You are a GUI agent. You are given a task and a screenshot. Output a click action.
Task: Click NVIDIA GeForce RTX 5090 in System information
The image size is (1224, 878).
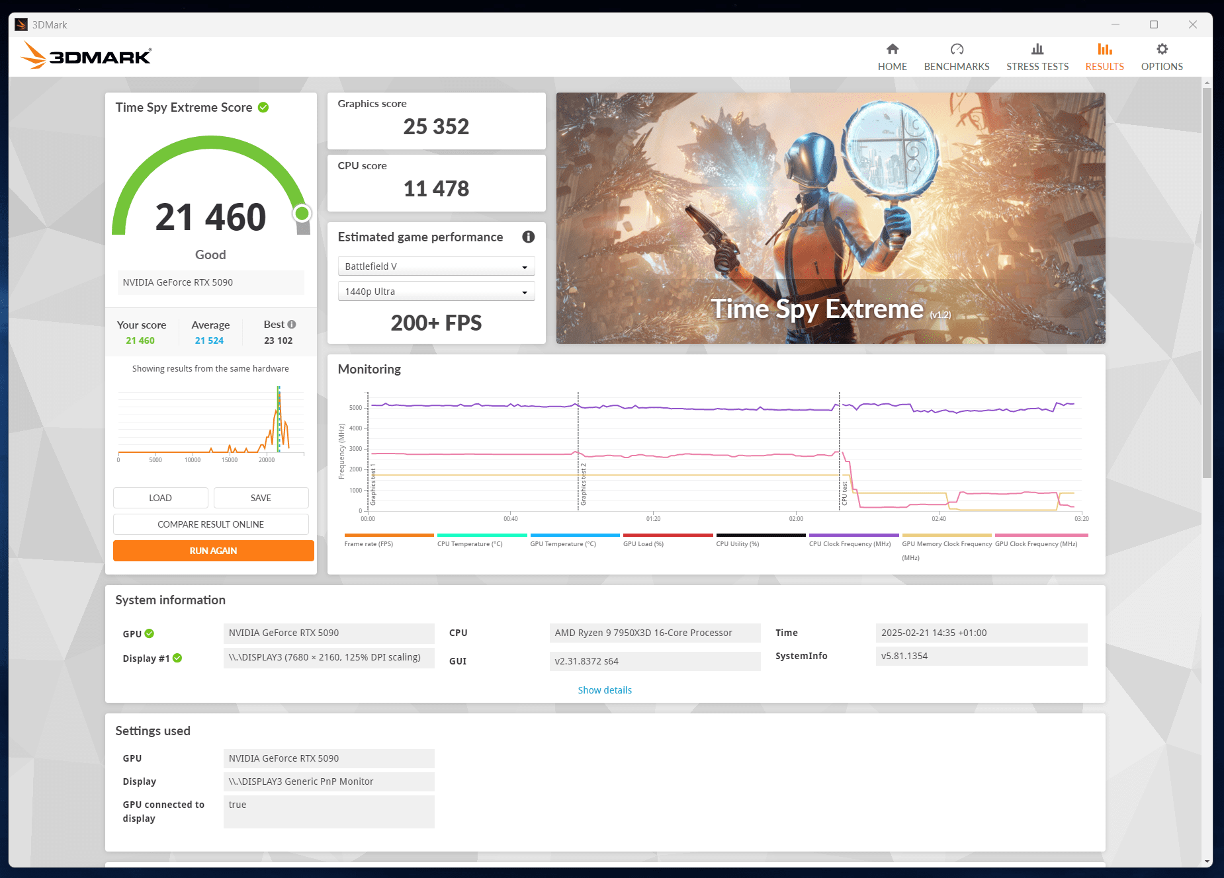click(329, 633)
